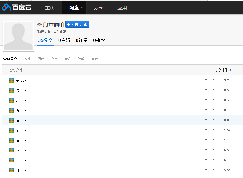
Task: Open the file 荡.zip
Action: pyautogui.click(x=21, y=80)
